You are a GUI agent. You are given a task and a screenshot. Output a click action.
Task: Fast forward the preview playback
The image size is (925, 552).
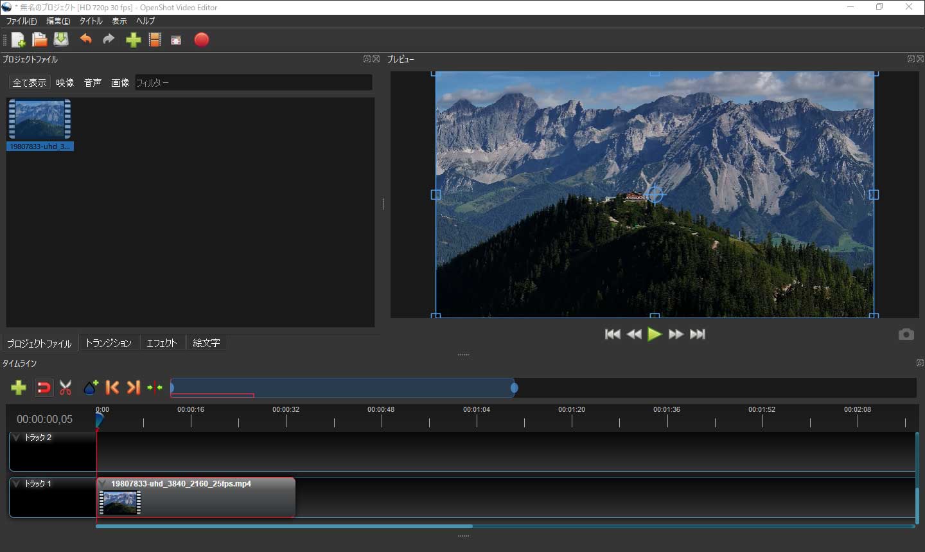[x=676, y=334]
